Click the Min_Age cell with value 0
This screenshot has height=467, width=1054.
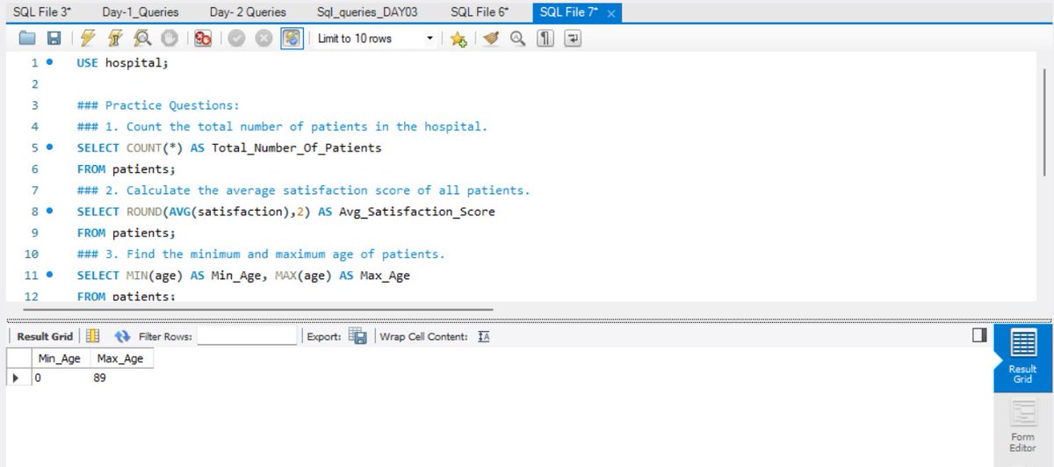click(x=60, y=377)
